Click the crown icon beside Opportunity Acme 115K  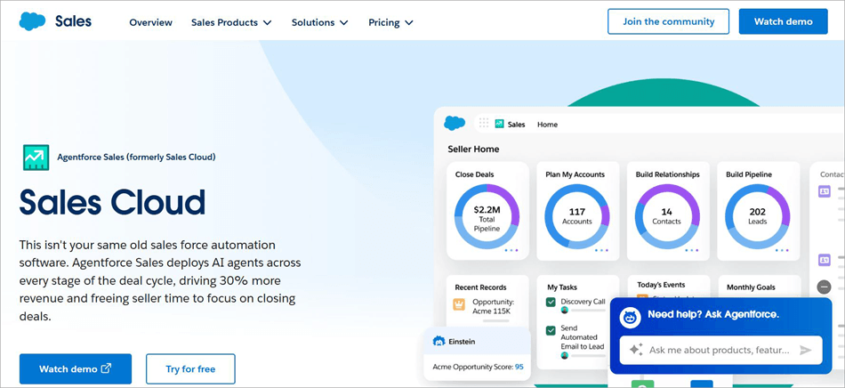(x=459, y=305)
